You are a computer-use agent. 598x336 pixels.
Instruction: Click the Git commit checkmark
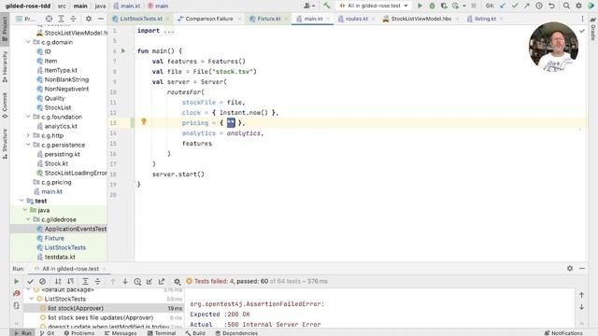(x=515, y=6)
